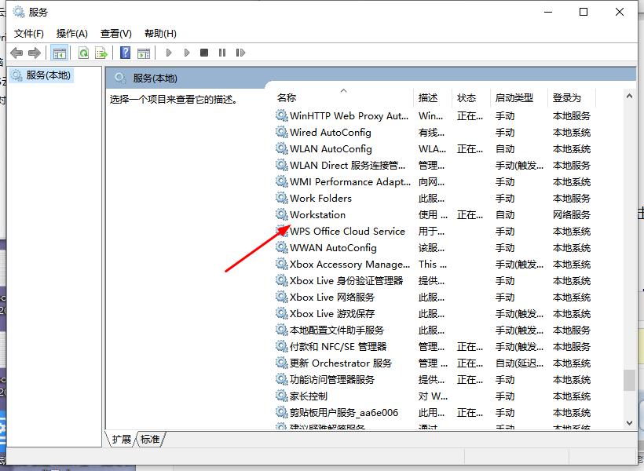Sort services by the 名称 column header
This screenshot has width=644, height=471.
(x=287, y=97)
